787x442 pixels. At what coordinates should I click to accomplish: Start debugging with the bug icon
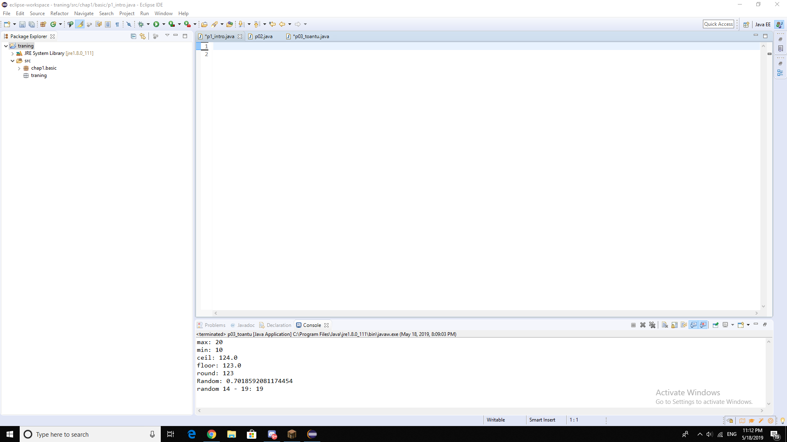tap(141, 25)
